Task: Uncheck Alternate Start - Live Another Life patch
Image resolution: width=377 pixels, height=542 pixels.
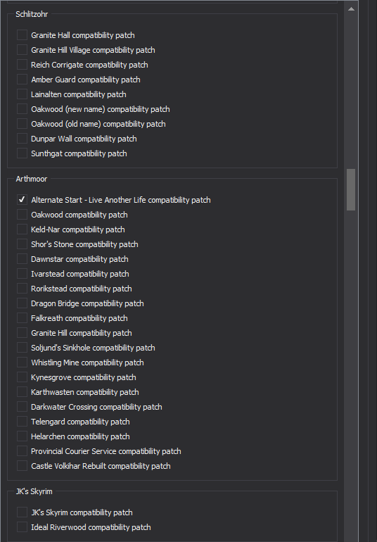Action: (x=22, y=199)
